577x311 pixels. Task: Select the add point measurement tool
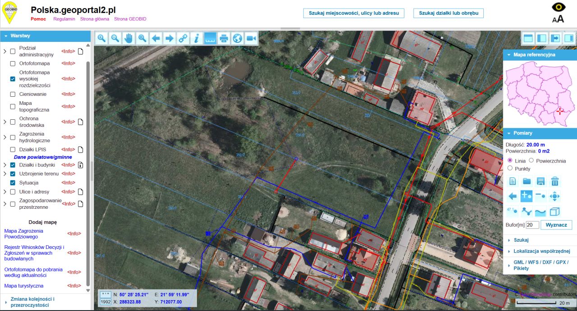click(x=527, y=196)
